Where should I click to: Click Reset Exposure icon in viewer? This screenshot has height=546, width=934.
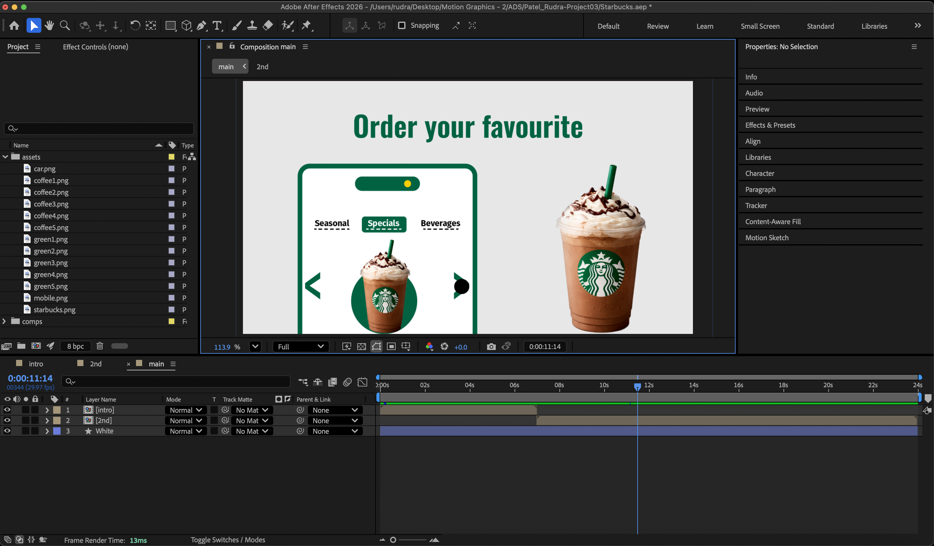point(444,347)
